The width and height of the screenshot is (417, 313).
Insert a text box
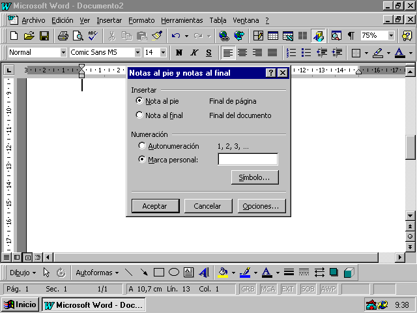click(189, 273)
